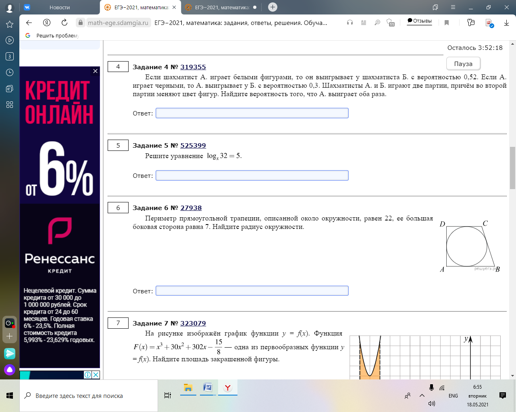Open the Отзывы reviews button

[419, 21]
